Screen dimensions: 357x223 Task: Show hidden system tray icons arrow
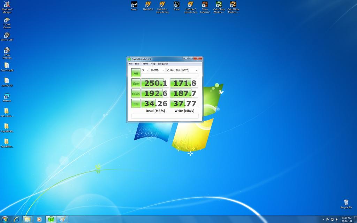pos(323,220)
